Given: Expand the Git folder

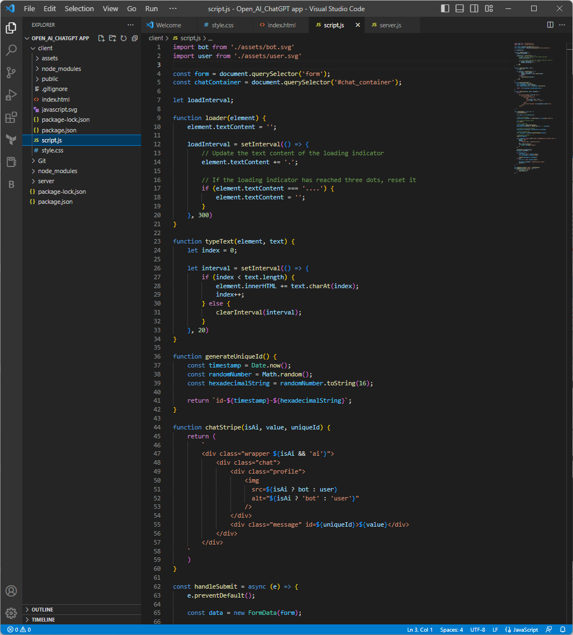Looking at the screenshot, I should click(x=82, y=161).
